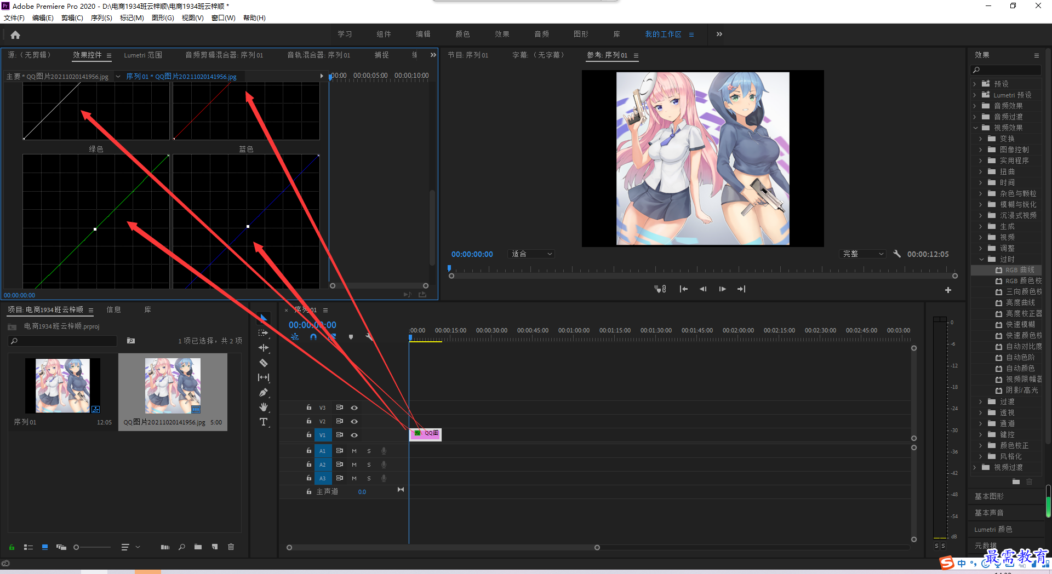This screenshot has width=1052, height=574.
Task: Expand the 预设 effects folder
Action: point(975,84)
